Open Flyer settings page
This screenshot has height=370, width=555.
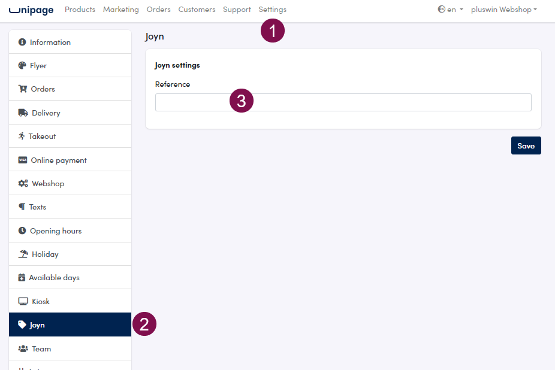click(x=70, y=65)
